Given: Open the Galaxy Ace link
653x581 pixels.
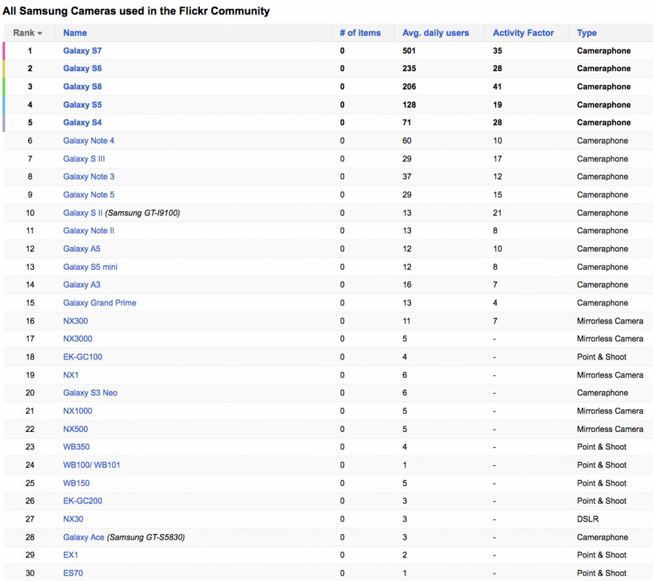Looking at the screenshot, I should click(x=84, y=537).
